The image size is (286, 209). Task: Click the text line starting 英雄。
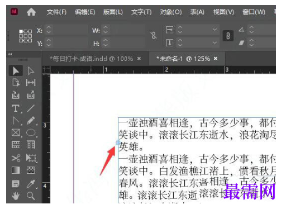pyautogui.click(x=131, y=147)
